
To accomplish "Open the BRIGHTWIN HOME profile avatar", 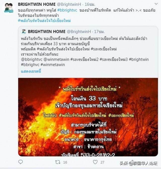I will tap(9, 8).
